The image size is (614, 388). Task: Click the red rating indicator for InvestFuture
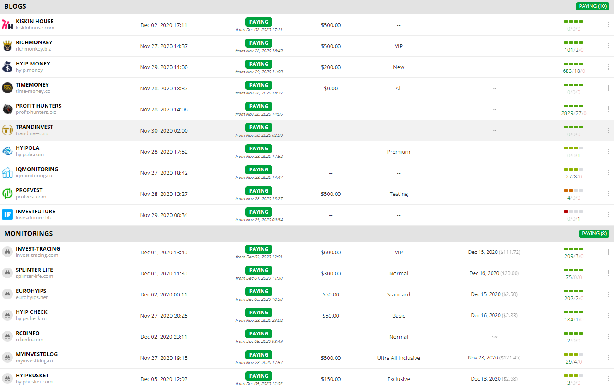point(566,212)
